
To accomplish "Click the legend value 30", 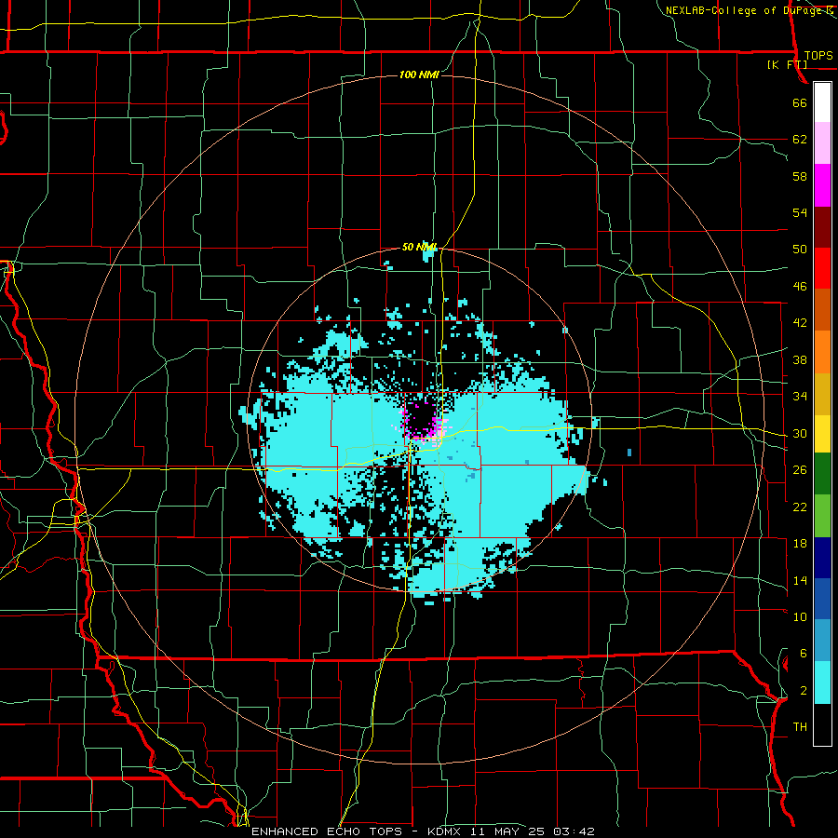I will [x=800, y=433].
